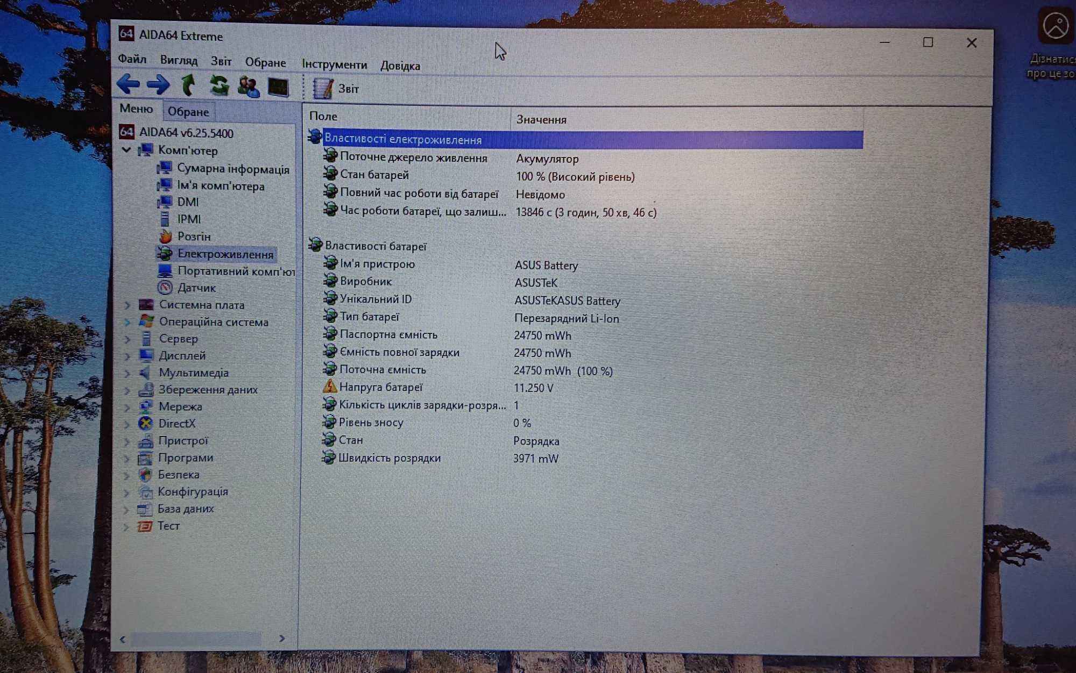Open the Обране menu in menu bar

click(265, 62)
